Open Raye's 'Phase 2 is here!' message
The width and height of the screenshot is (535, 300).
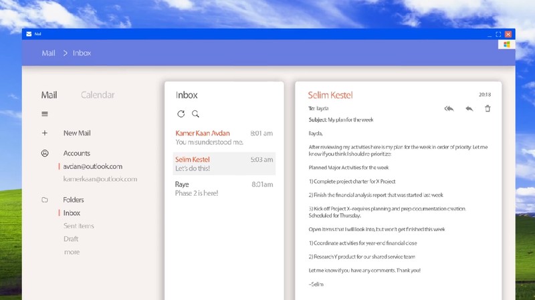(224, 188)
